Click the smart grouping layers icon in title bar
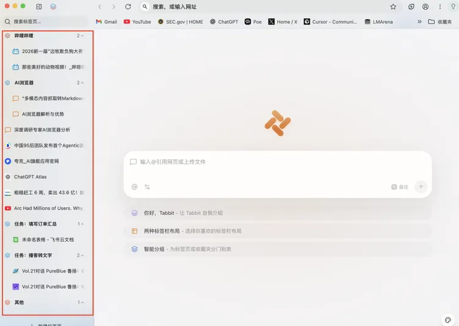Image resolution: width=459 pixels, height=326 pixels. pyautogui.click(x=53, y=7)
